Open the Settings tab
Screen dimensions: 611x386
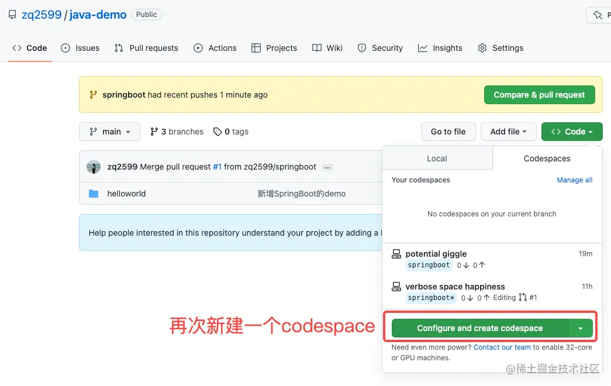coord(500,48)
